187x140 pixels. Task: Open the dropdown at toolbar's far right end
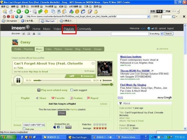pos(178,11)
